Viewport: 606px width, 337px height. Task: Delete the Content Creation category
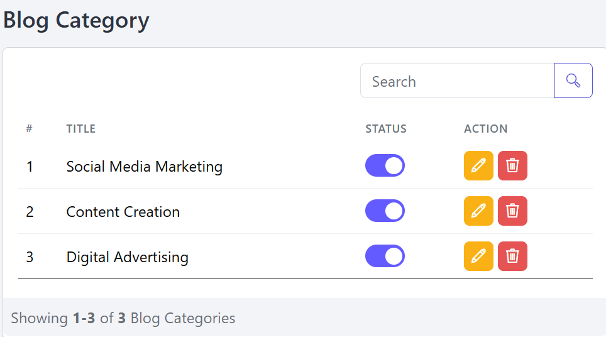click(x=512, y=211)
